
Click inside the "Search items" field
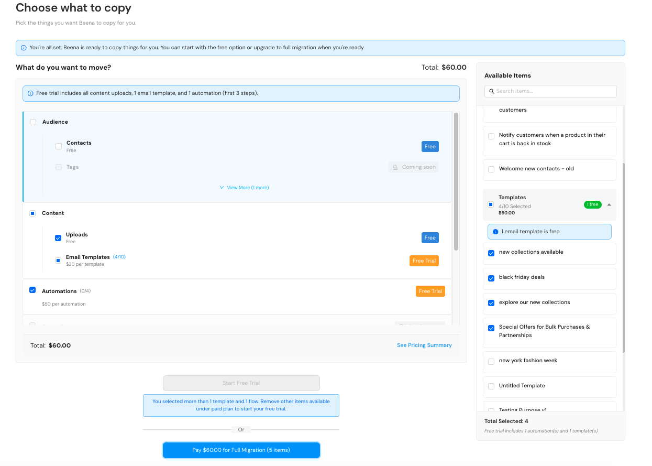pos(550,91)
